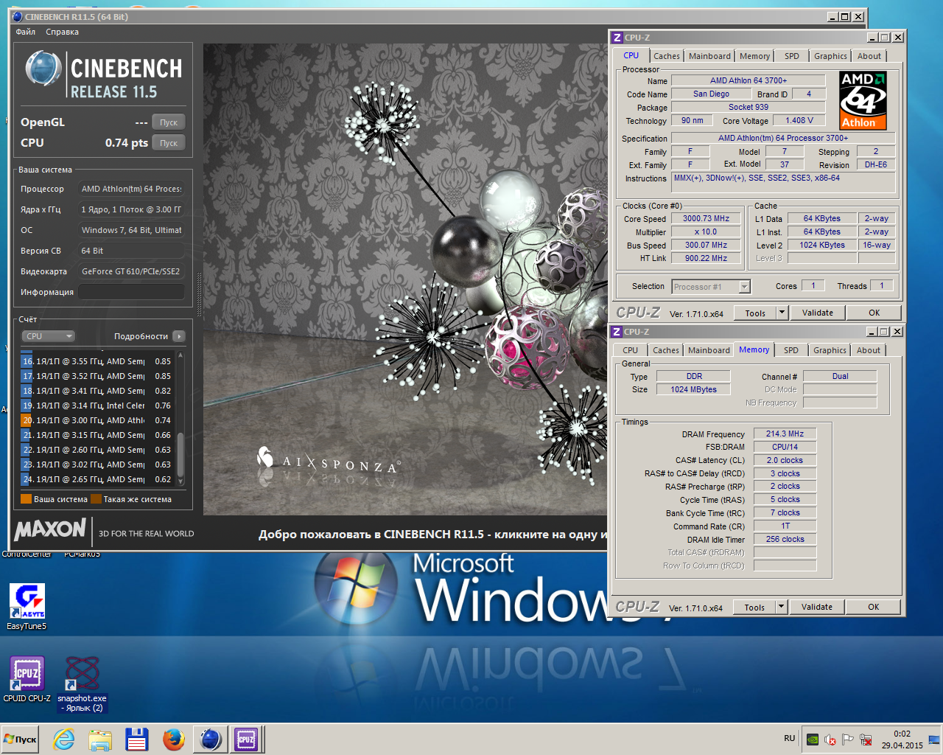Open Windows Explorer folder icon in taskbar
The height and width of the screenshot is (755, 943).
pos(100,739)
